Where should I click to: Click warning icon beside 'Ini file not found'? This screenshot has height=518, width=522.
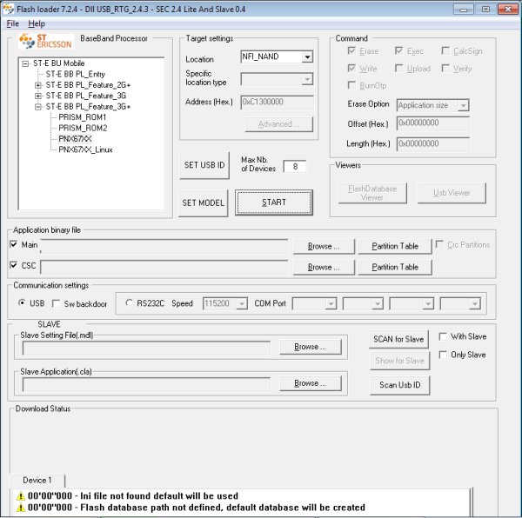(x=21, y=496)
